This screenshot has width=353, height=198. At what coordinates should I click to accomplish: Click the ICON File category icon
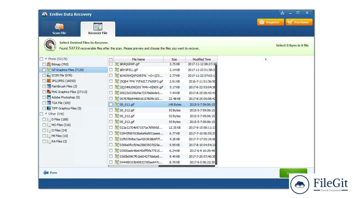tap(49, 75)
